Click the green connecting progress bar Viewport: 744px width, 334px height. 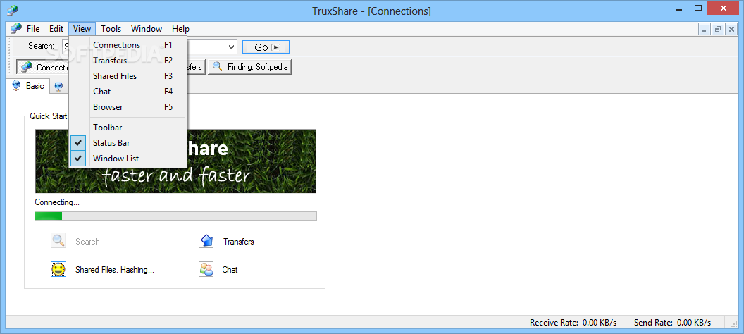click(175, 216)
